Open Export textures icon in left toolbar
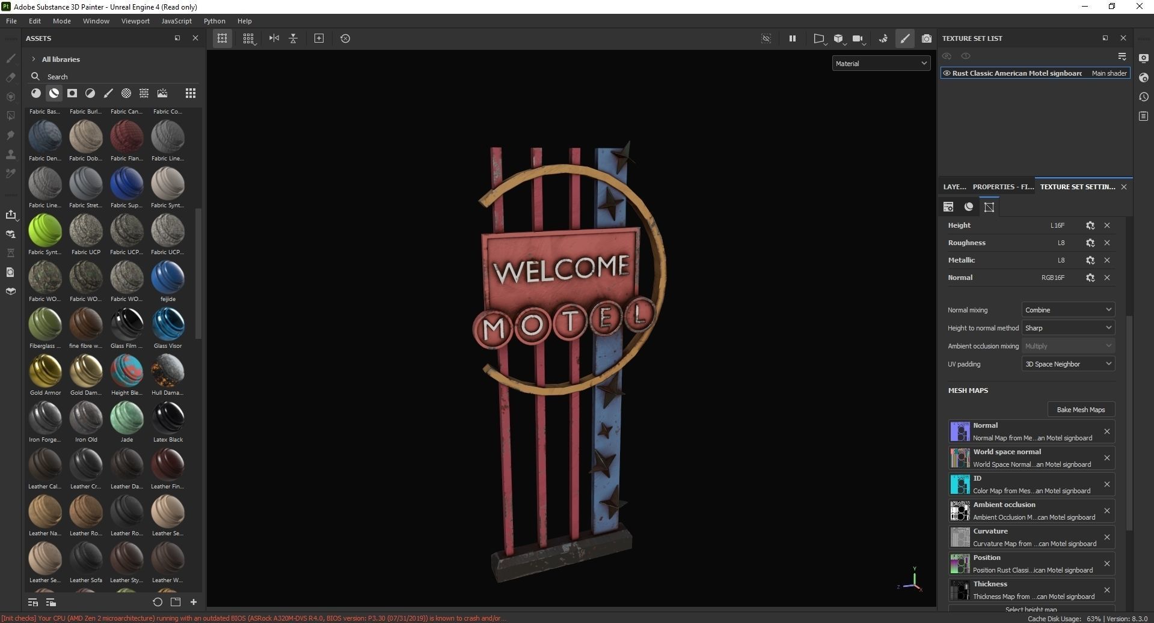The width and height of the screenshot is (1154, 623). [10, 214]
